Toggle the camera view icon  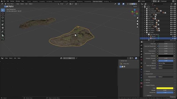pyautogui.click(x=137, y=24)
